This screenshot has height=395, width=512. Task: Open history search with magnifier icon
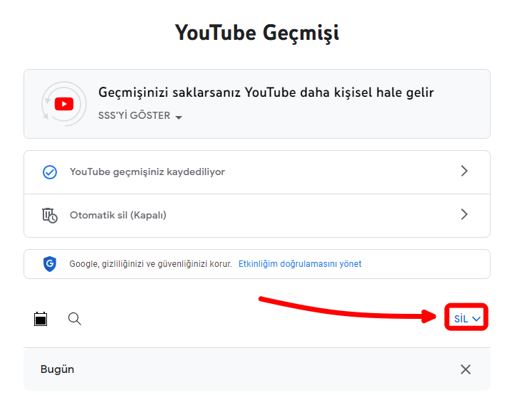tap(75, 319)
